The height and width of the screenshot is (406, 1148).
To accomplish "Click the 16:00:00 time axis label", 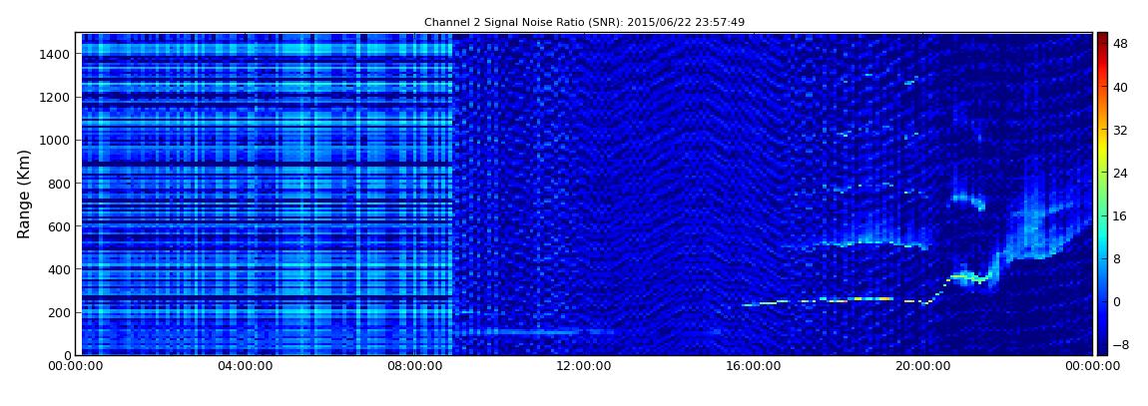I will [x=752, y=367].
